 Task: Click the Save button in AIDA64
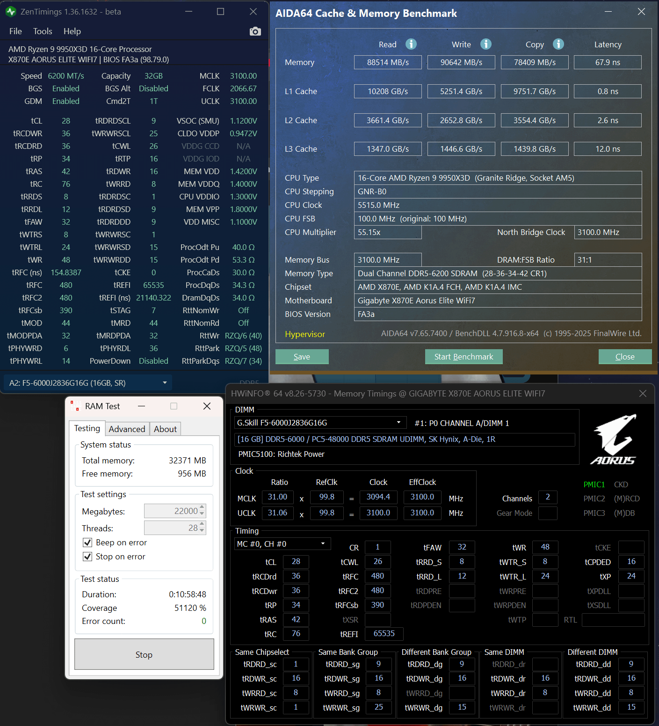pos(302,357)
